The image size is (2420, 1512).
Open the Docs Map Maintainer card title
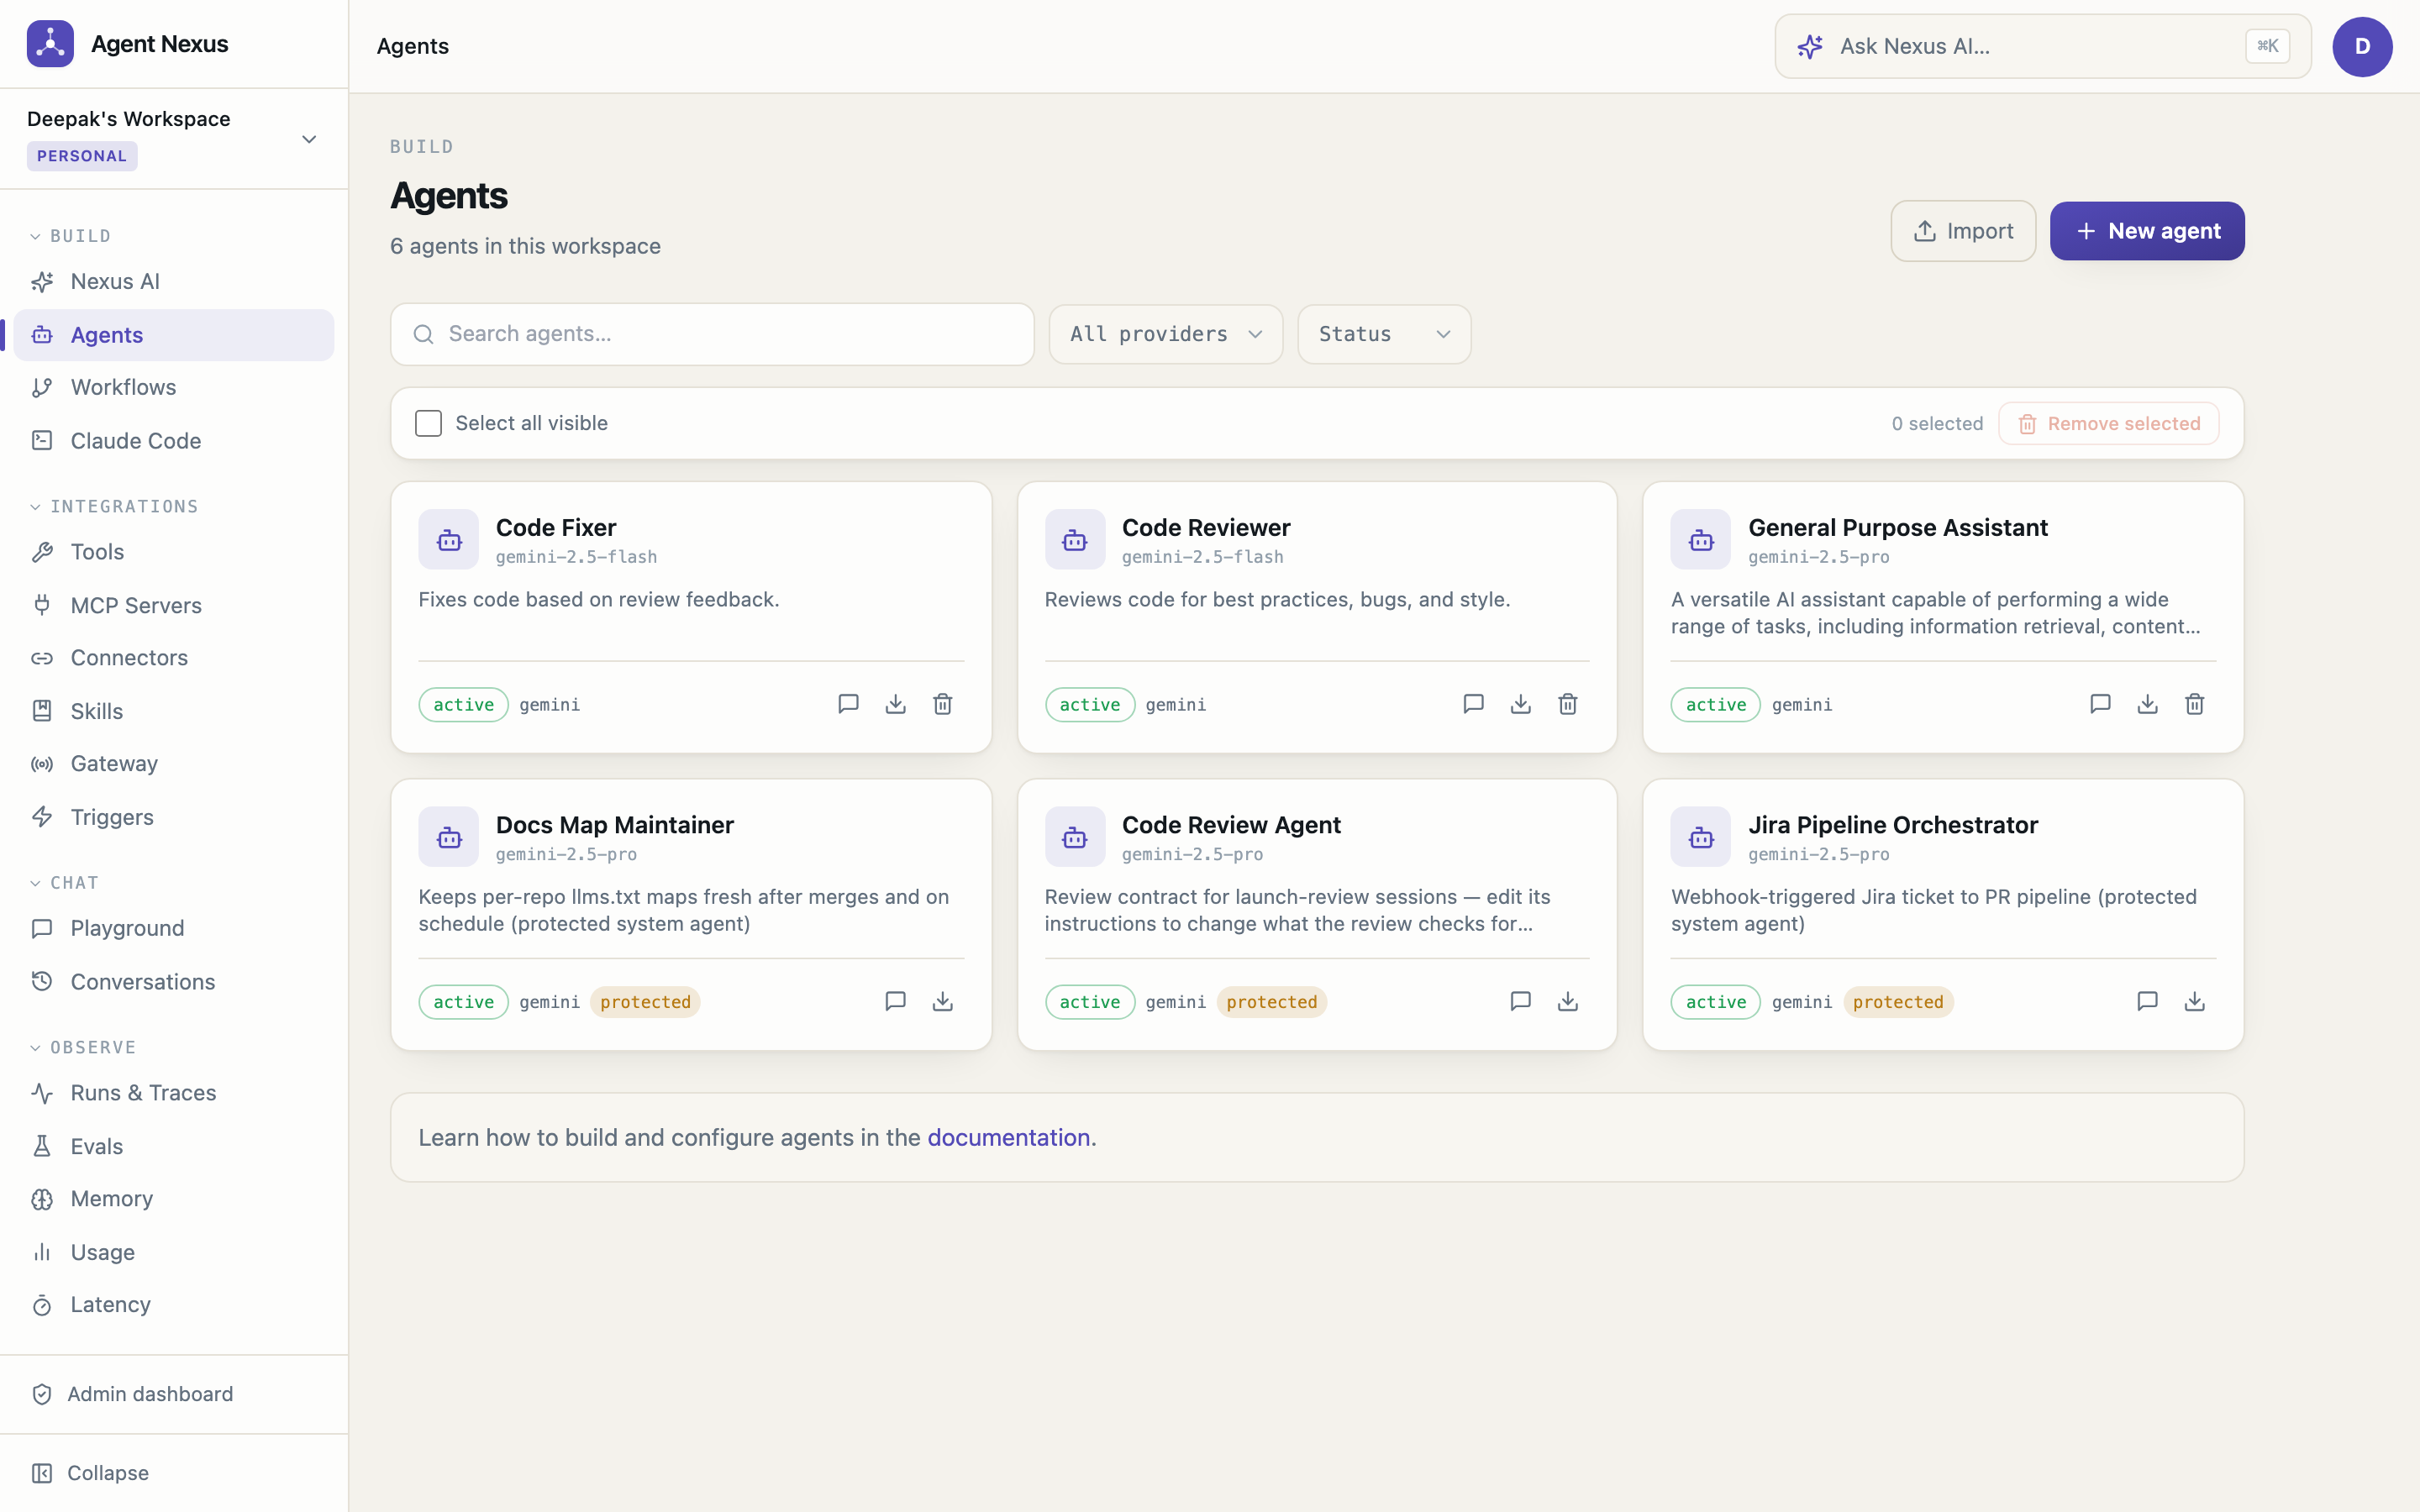click(614, 825)
